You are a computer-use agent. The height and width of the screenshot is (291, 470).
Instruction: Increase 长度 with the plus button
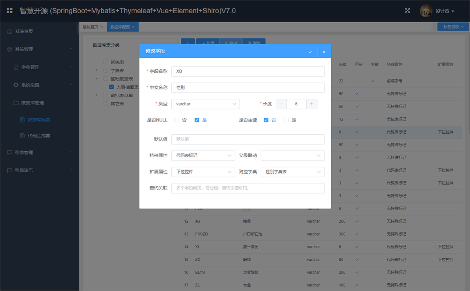click(x=312, y=104)
